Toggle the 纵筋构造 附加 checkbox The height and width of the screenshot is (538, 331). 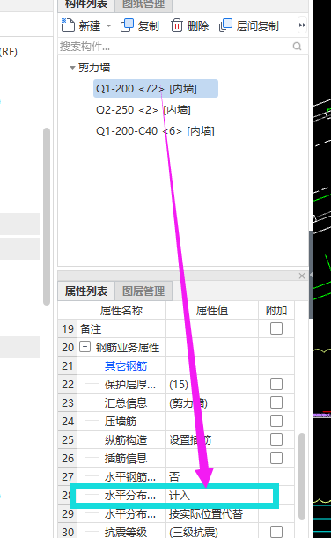(x=276, y=439)
